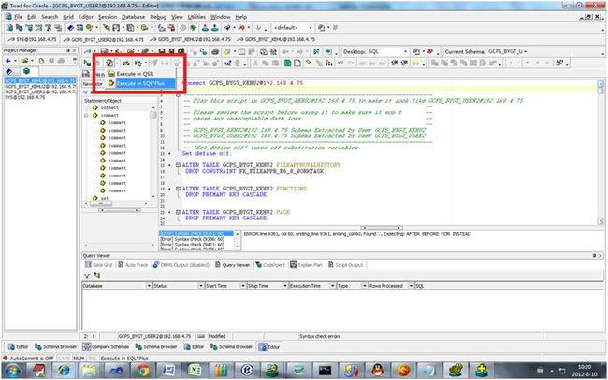This screenshot has height=380, width=608.
Task: Switch to GCPS_BYGT_USER2@192.168.4.75 connection tab
Action: coord(103,39)
